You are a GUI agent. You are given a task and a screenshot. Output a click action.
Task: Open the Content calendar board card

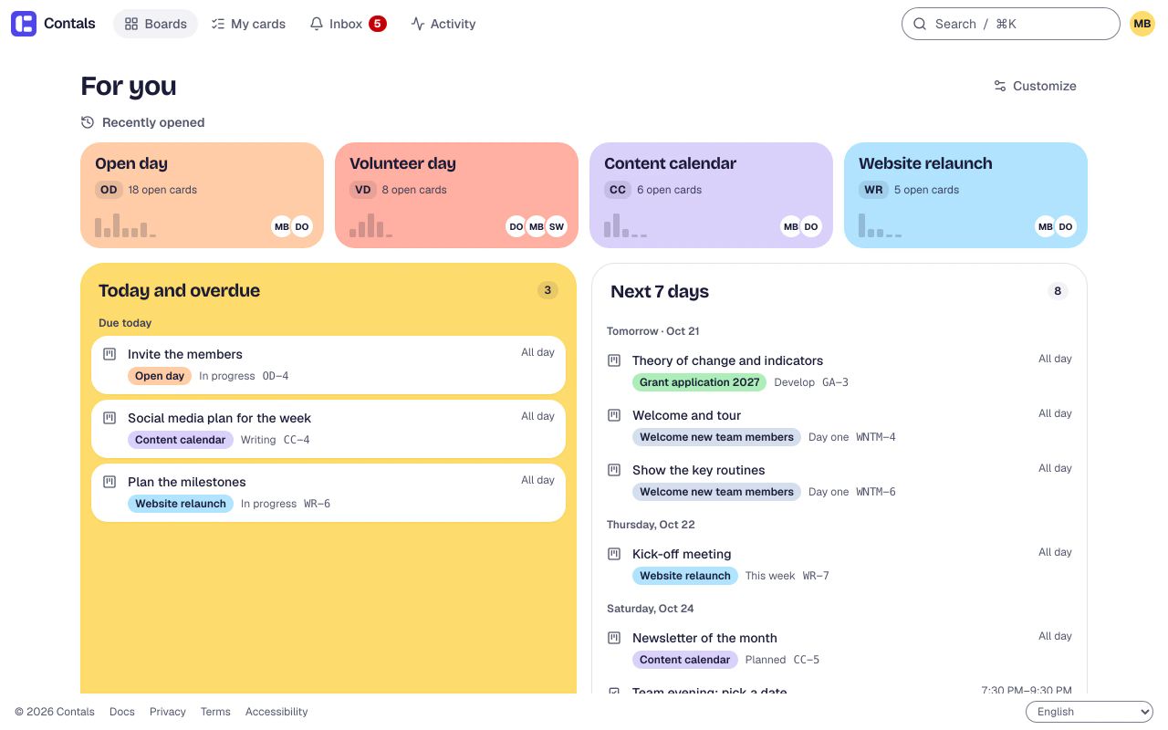pyautogui.click(x=711, y=195)
